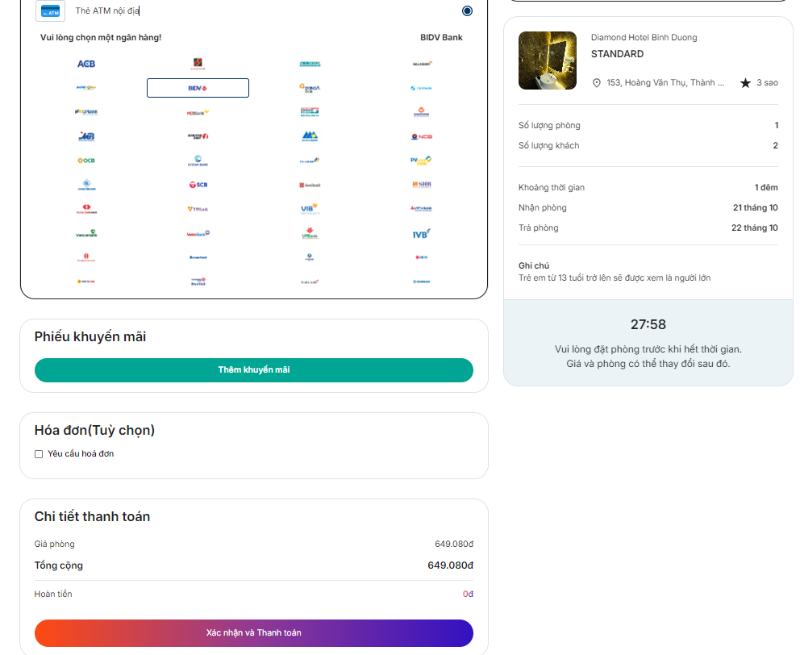Click the location pin icon by hotel address
The height and width of the screenshot is (655, 800).
pyautogui.click(x=597, y=83)
